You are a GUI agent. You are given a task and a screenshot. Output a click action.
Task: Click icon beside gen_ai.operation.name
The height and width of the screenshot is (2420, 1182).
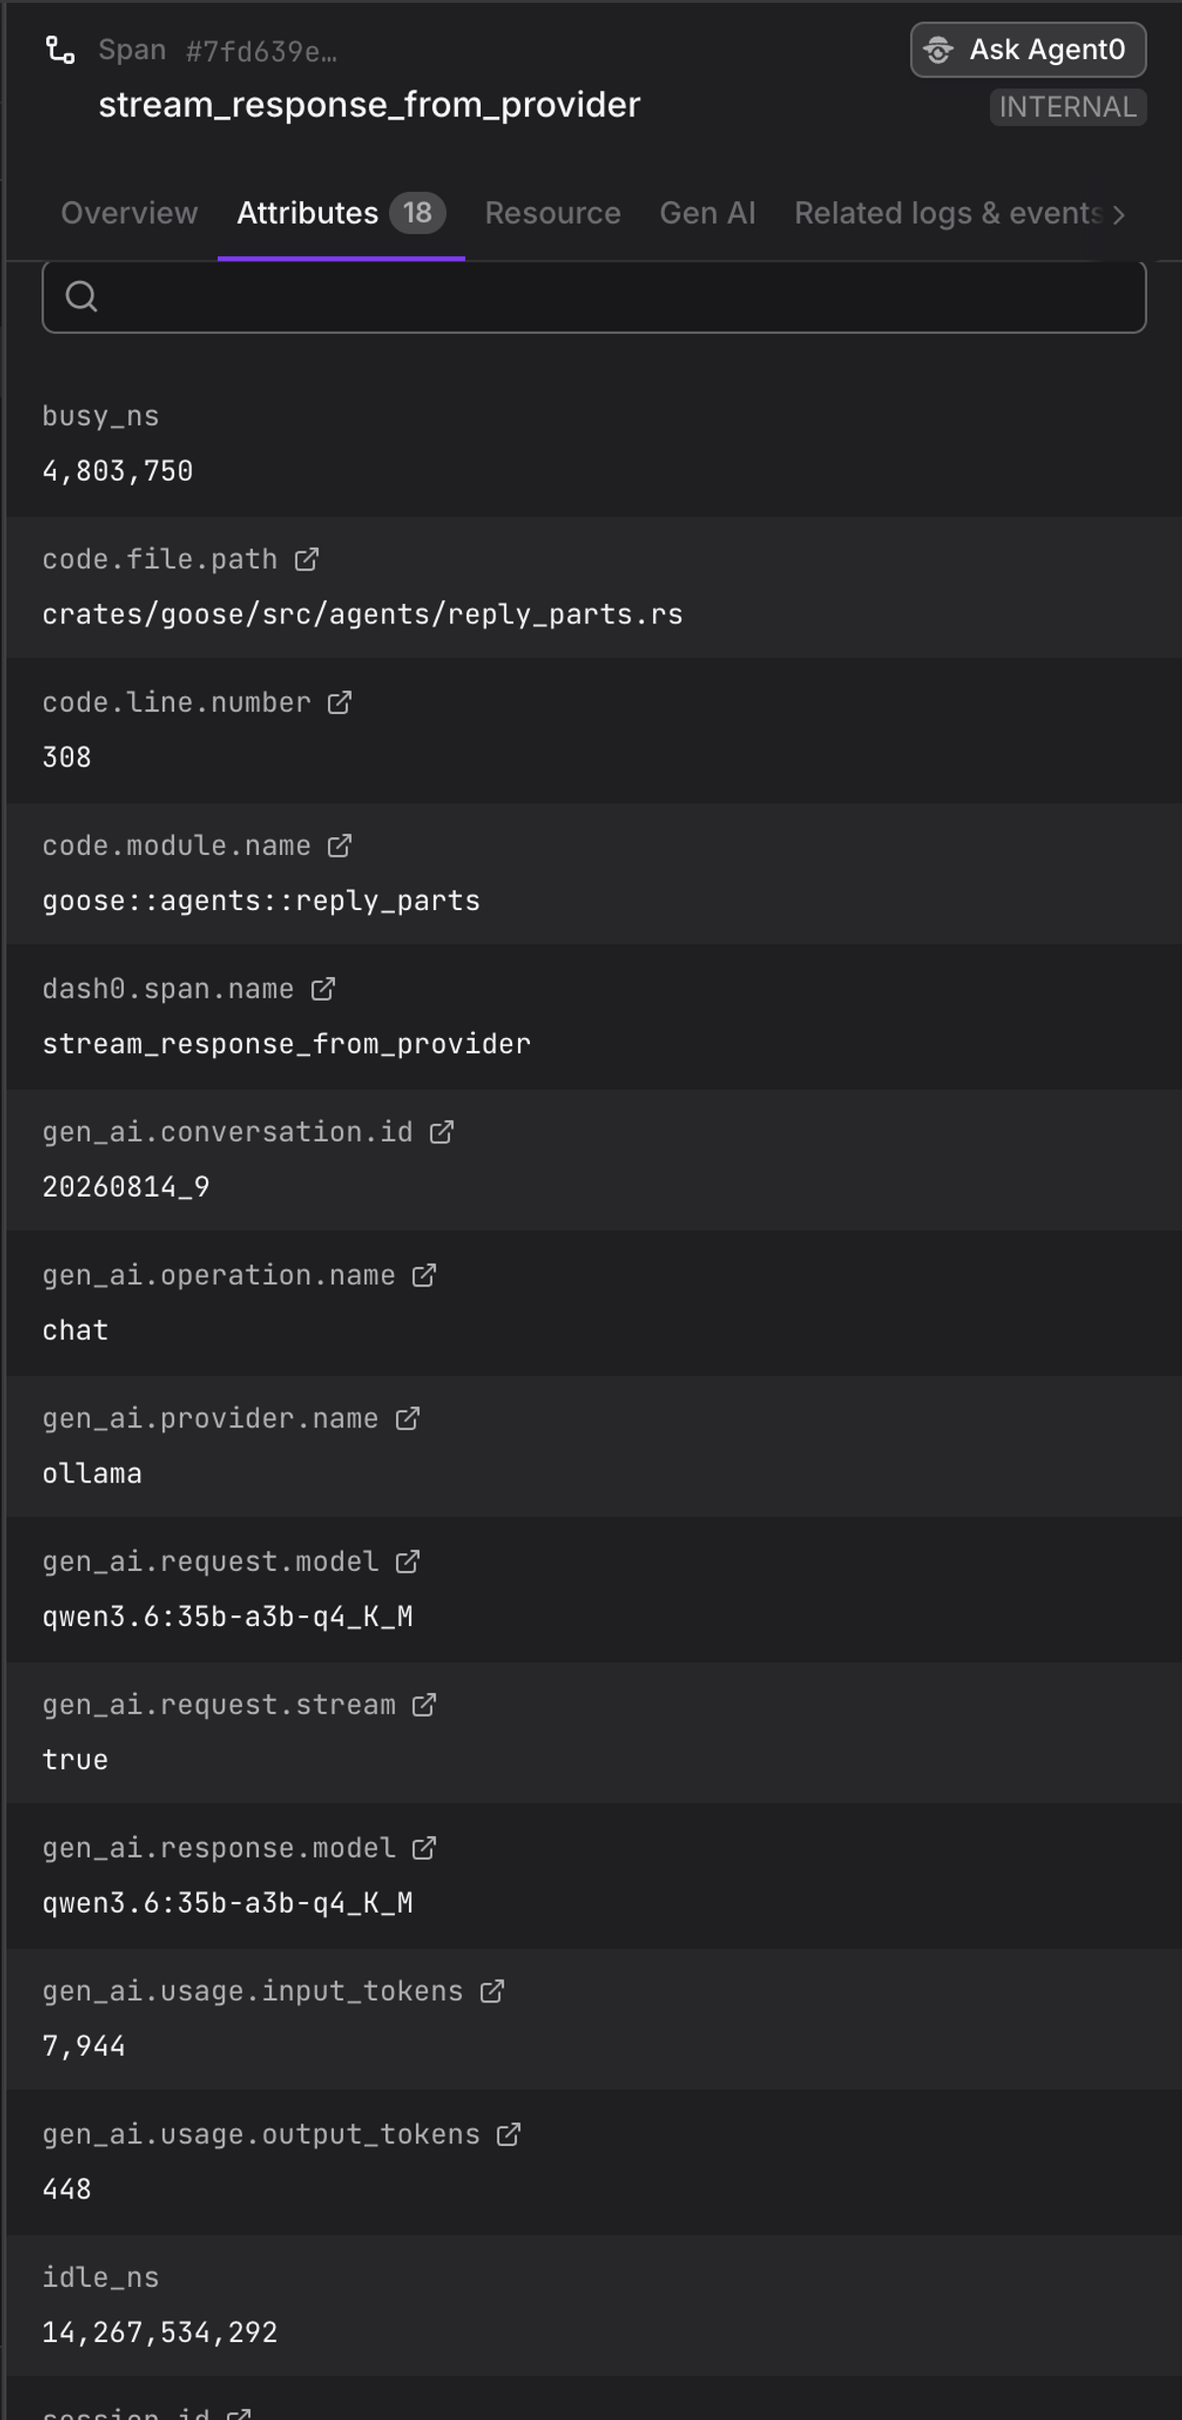[x=424, y=1275]
